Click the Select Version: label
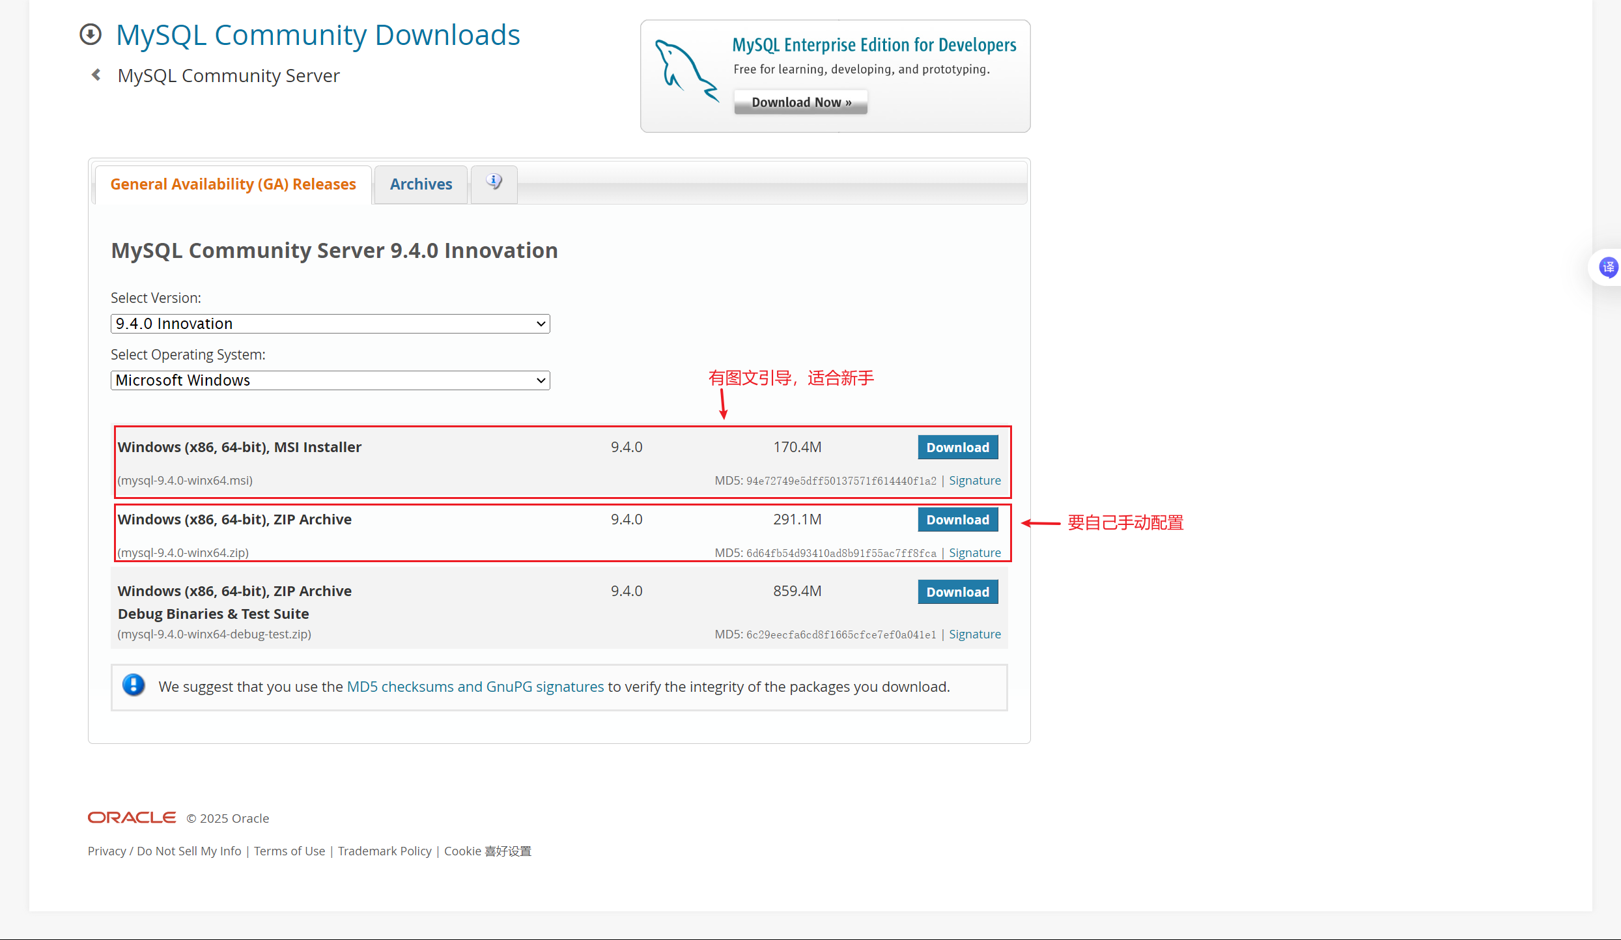The image size is (1621, 940). click(156, 298)
